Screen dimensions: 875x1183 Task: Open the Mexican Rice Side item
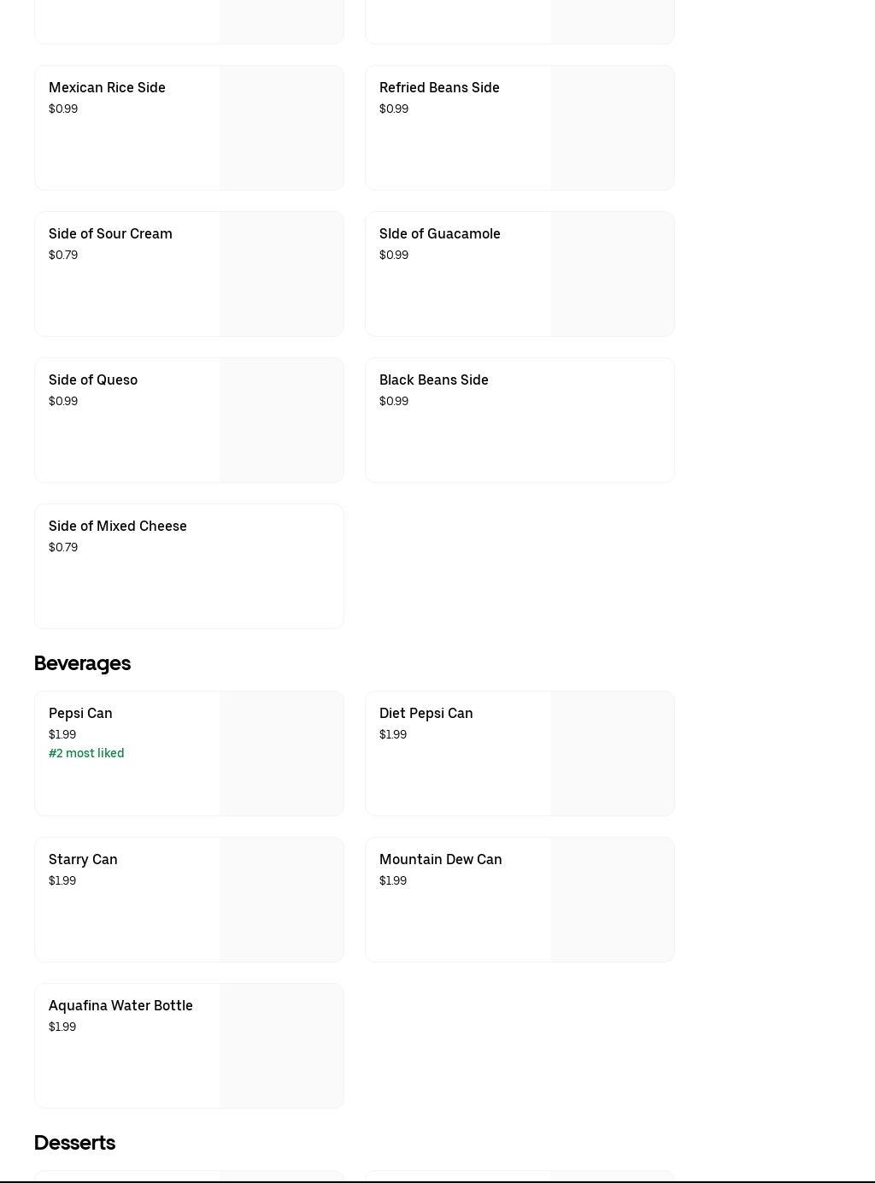107,88
